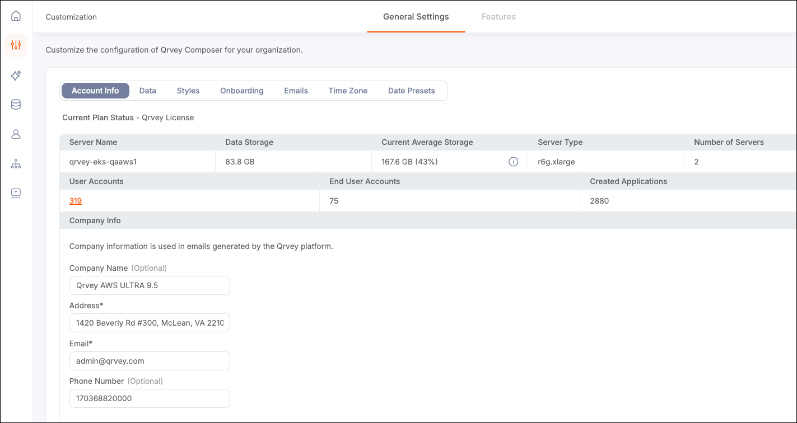Switch to the Features tab
Image resolution: width=797 pixels, height=423 pixels.
point(498,17)
